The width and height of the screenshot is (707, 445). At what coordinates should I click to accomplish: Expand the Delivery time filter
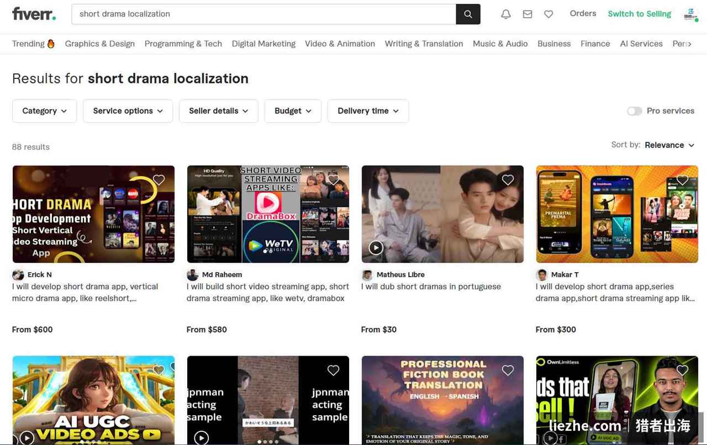click(x=368, y=111)
